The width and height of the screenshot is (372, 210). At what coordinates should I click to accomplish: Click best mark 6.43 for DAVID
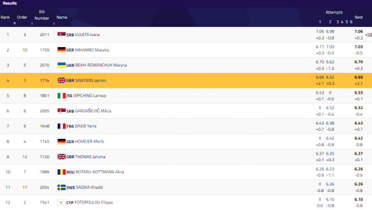click(x=359, y=123)
